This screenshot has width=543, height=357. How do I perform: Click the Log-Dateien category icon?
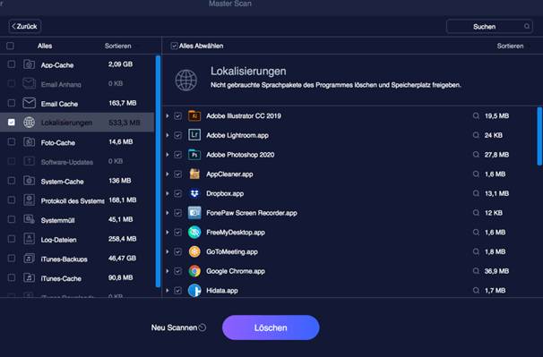29,239
